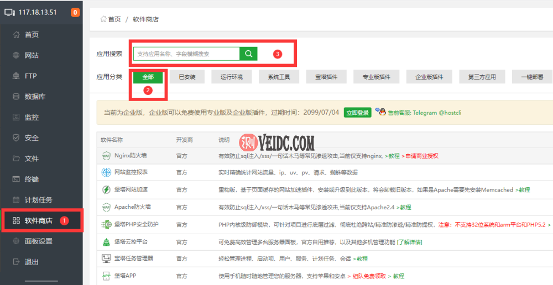Click the 软件名称 column header
Screen dimensions: 553x285
point(112,140)
